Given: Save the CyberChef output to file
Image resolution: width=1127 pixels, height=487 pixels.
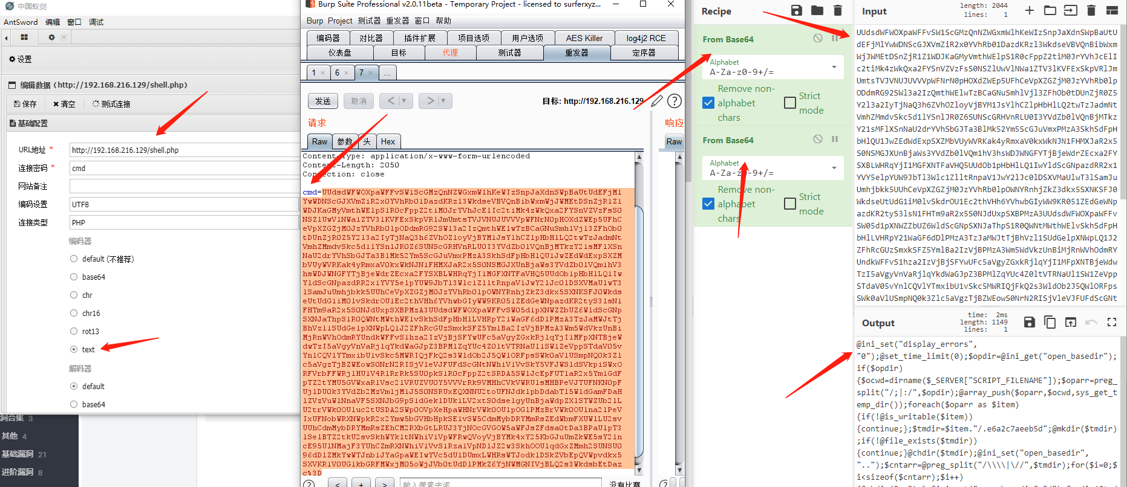Looking at the screenshot, I should (1030, 322).
